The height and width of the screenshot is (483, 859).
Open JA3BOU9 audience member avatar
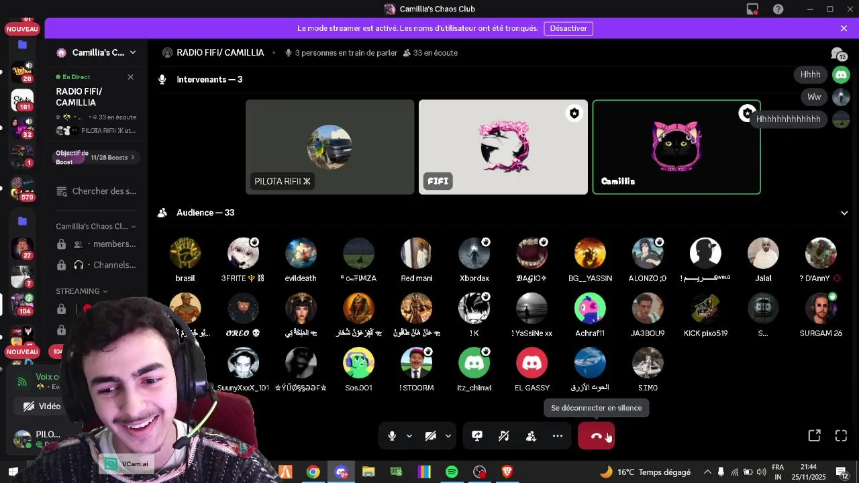pos(648,309)
